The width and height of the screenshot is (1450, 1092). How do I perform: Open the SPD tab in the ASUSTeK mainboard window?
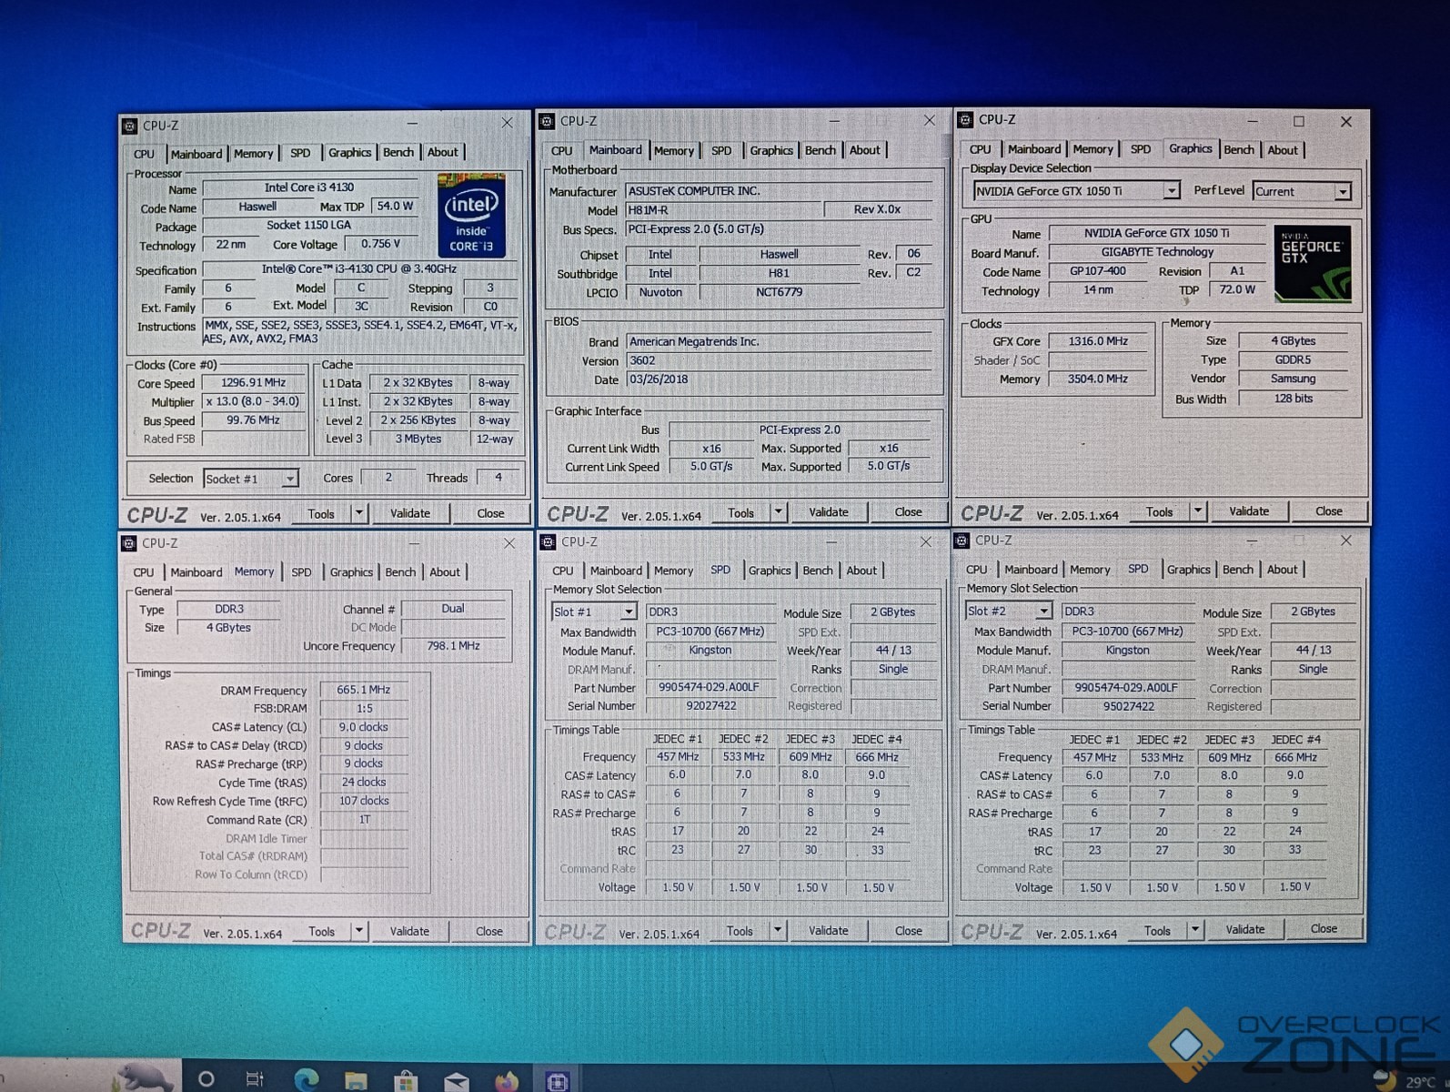(x=721, y=150)
